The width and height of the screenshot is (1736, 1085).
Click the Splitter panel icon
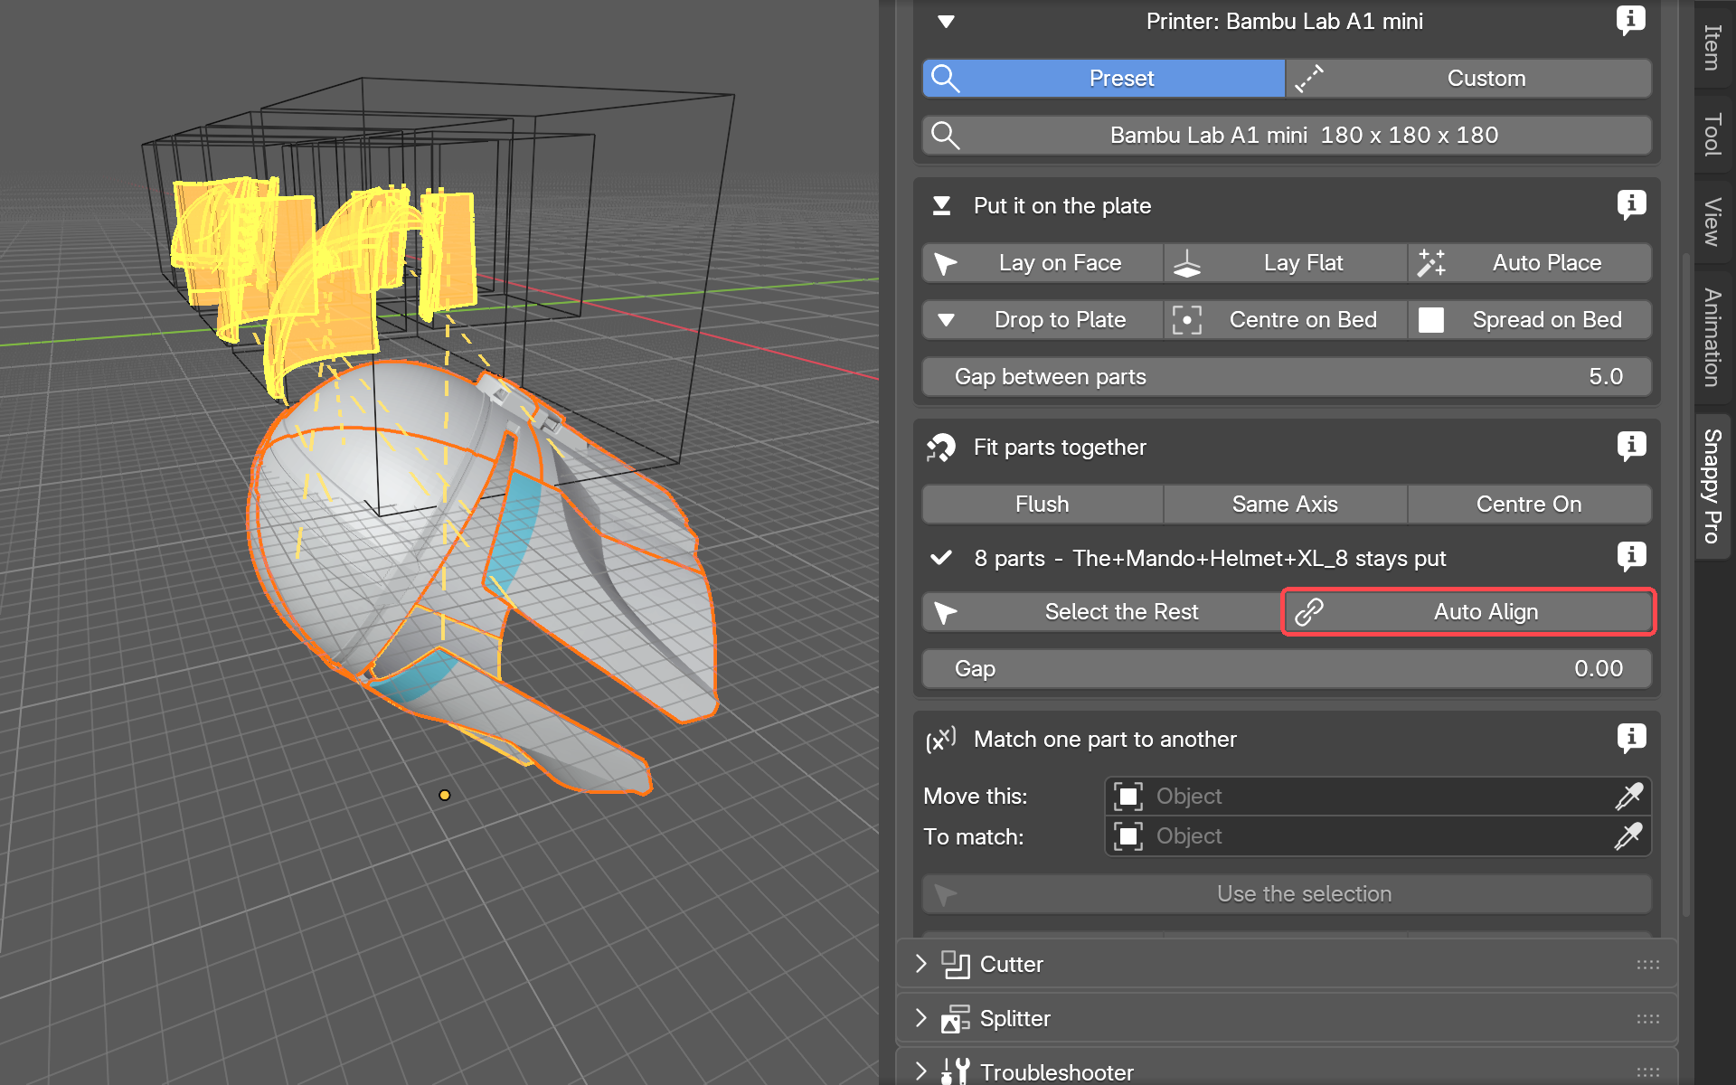[955, 1019]
